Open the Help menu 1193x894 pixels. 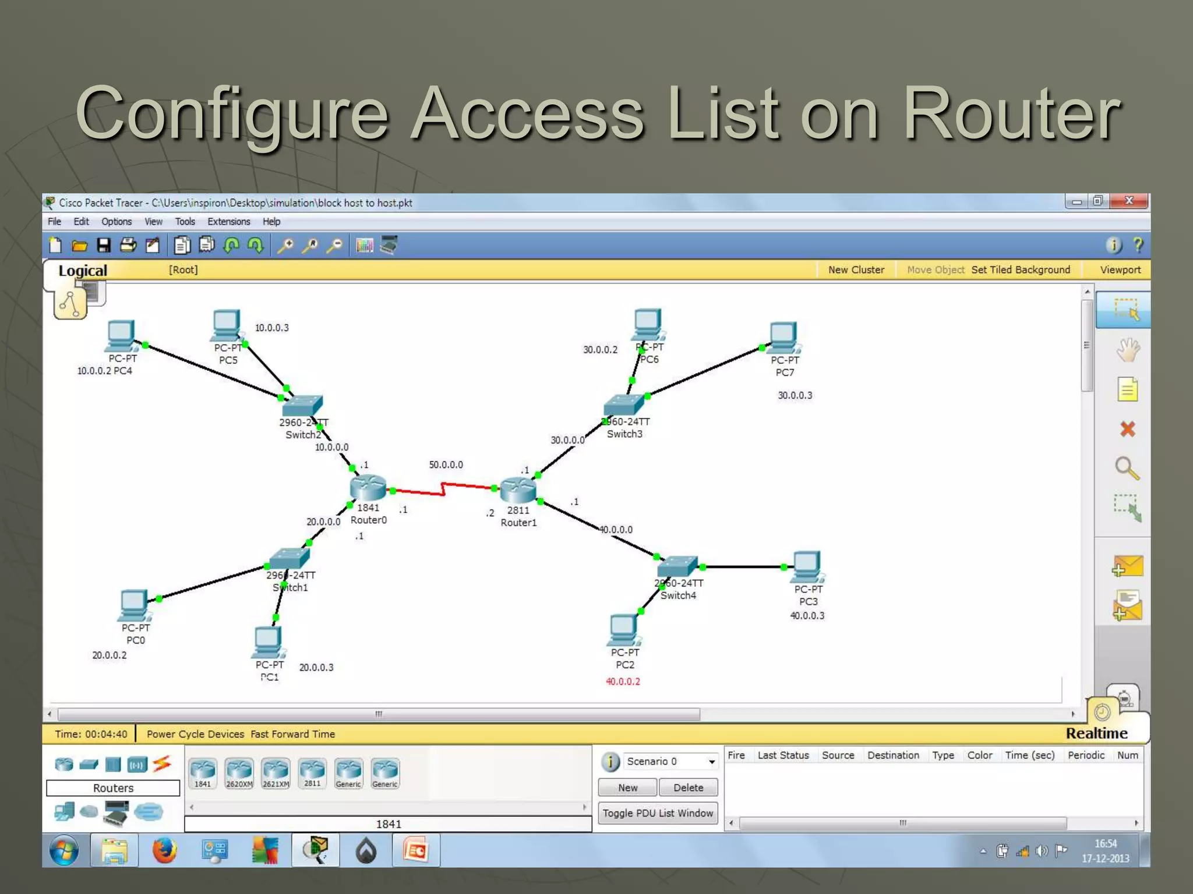coord(271,222)
